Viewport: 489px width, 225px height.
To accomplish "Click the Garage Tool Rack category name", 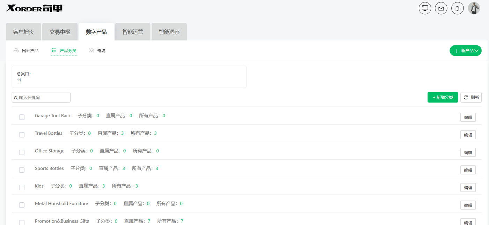I will pyautogui.click(x=53, y=115).
